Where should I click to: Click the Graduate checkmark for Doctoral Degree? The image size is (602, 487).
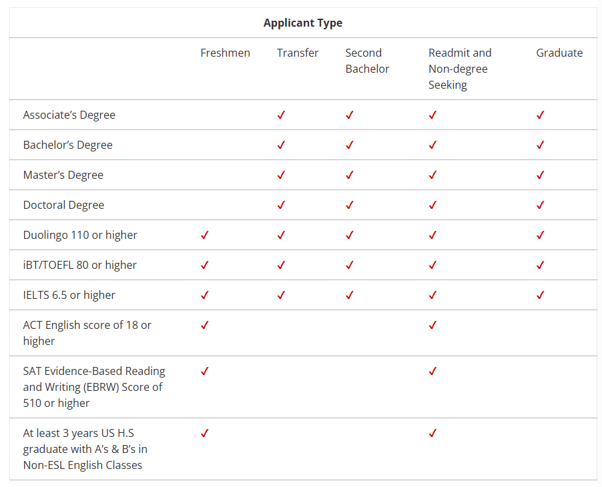point(540,205)
